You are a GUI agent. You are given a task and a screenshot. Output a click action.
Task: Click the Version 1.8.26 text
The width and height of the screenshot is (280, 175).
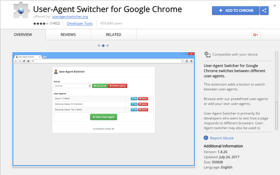tap(215, 152)
